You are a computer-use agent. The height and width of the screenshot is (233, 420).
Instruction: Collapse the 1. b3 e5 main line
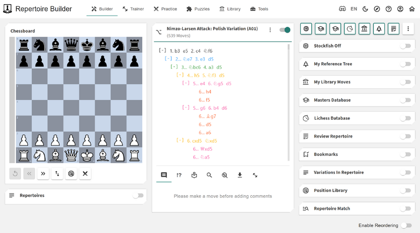(x=162, y=51)
